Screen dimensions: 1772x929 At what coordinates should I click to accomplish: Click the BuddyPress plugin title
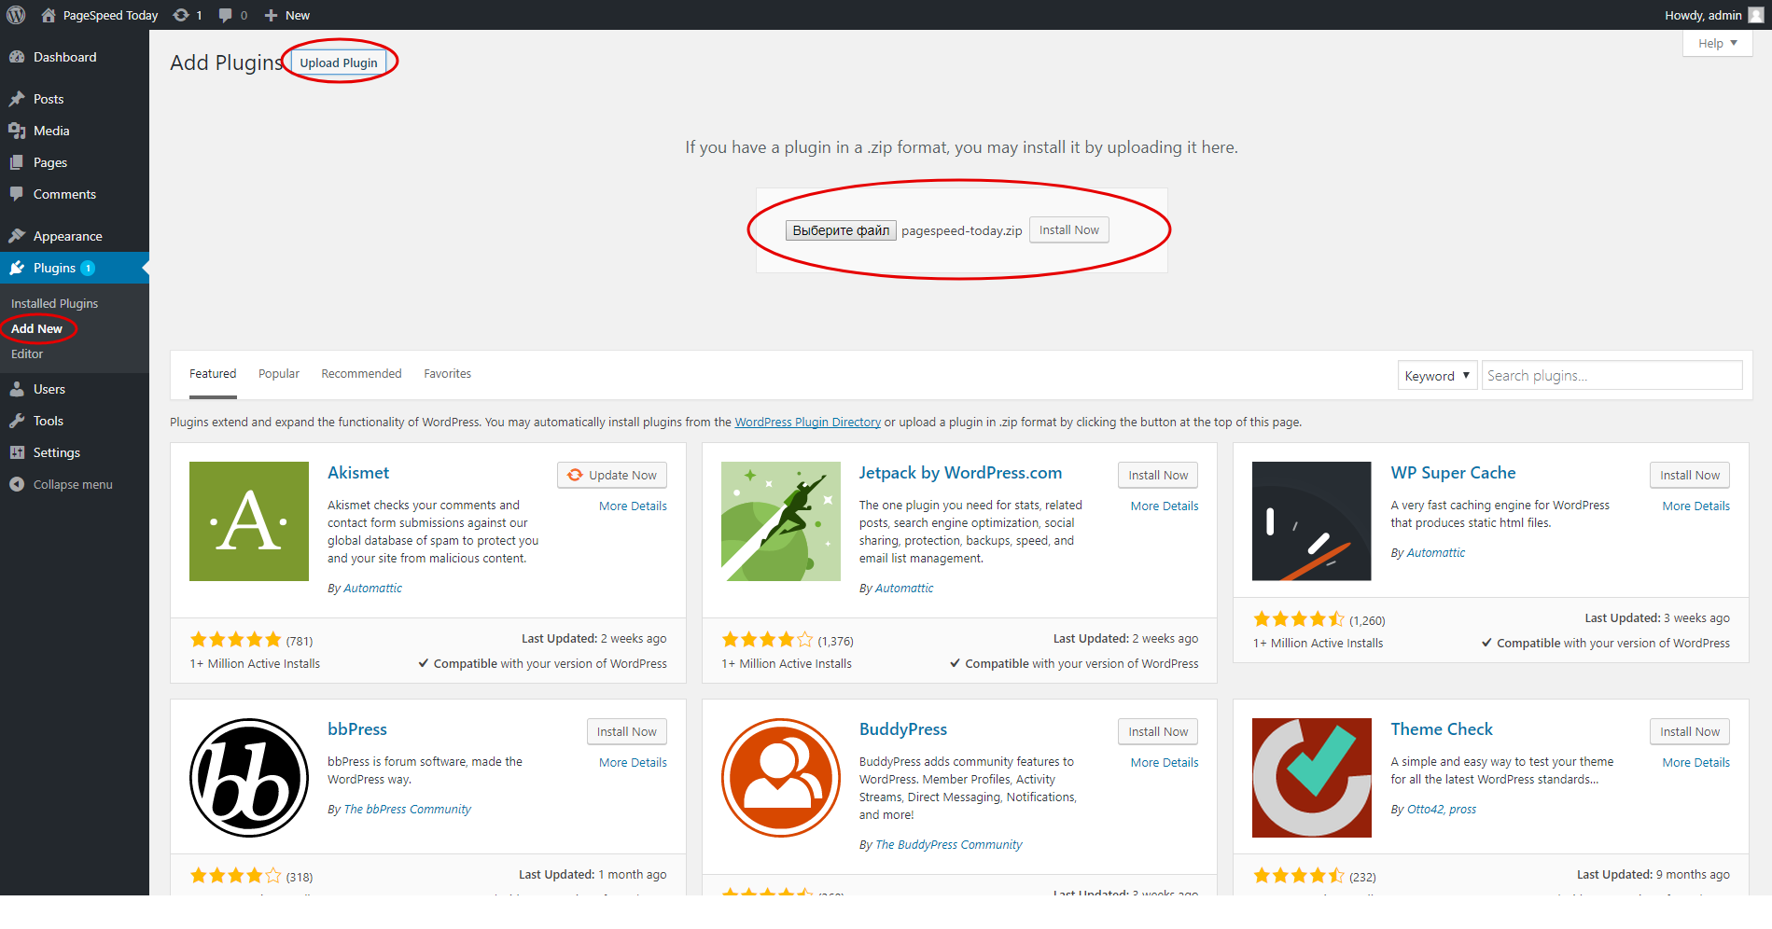point(903,729)
